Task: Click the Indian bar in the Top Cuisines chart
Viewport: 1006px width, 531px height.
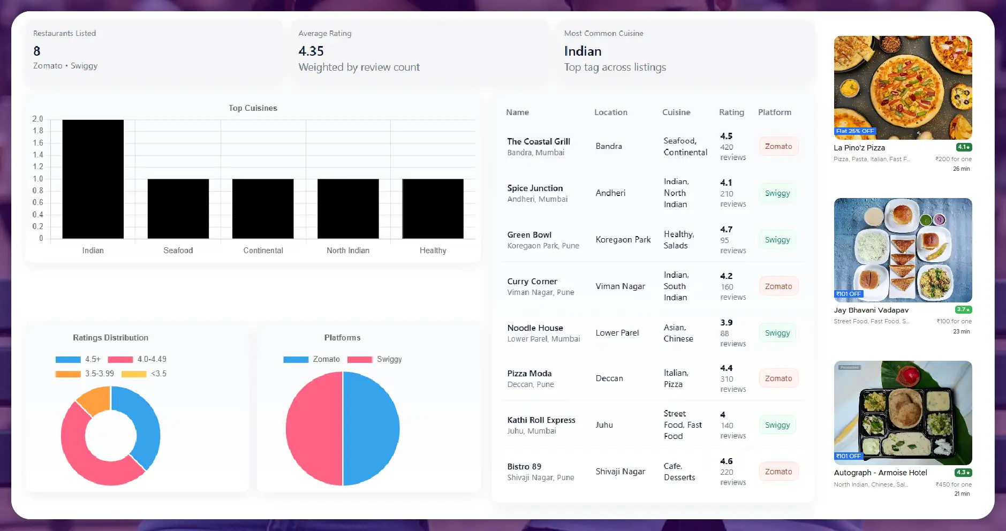Action: click(93, 179)
